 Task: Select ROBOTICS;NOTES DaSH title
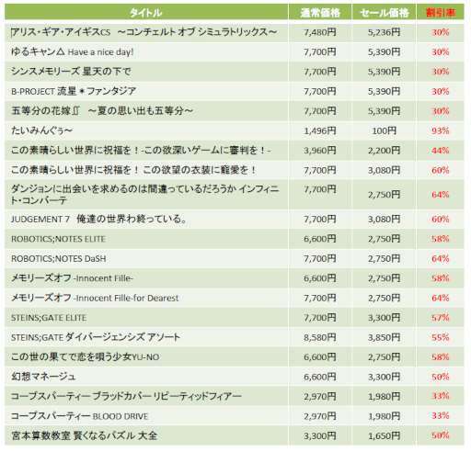[x=59, y=259]
